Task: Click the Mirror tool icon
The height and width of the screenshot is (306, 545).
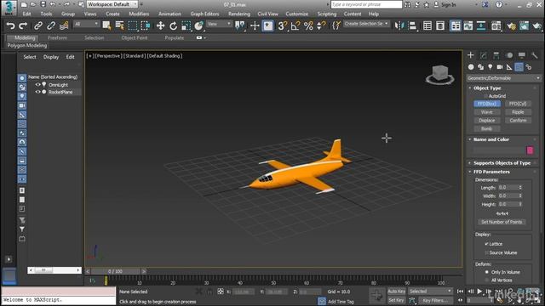Action: [399, 25]
